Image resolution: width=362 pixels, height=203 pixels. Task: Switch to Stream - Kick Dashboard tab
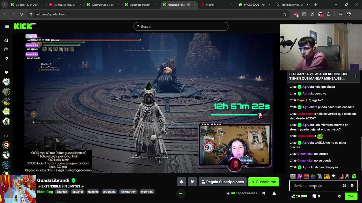pyautogui.click(x=27, y=5)
